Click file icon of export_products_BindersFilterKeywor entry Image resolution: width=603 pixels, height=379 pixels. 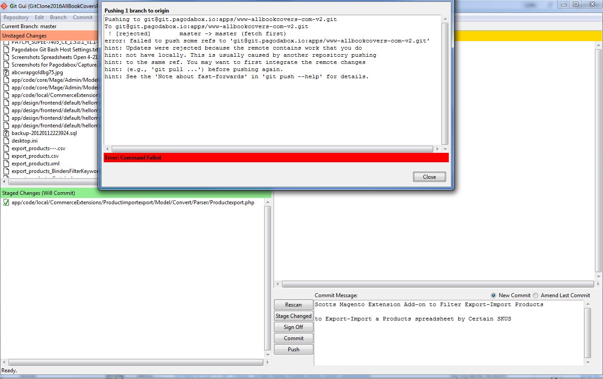[6, 171]
